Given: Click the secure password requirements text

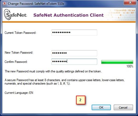Looking at the screenshot, I should point(65,82).
